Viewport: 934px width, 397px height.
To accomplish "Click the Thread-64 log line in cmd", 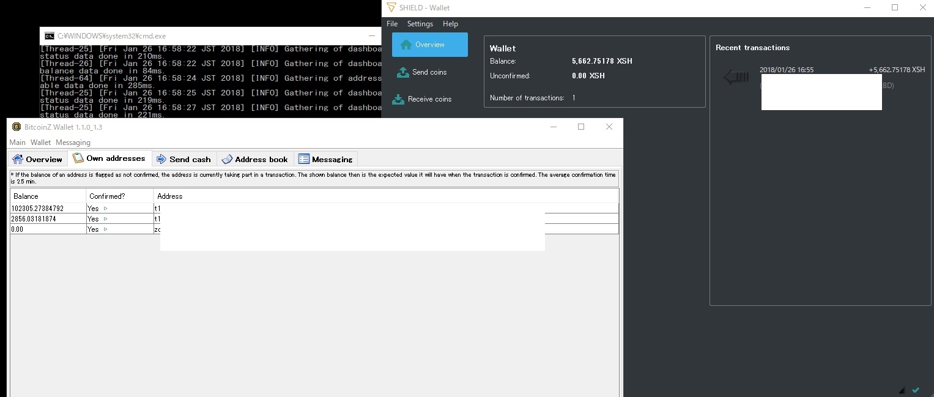I will click(210, 82).
